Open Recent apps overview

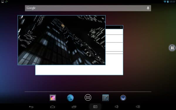[x=74, y=107]
